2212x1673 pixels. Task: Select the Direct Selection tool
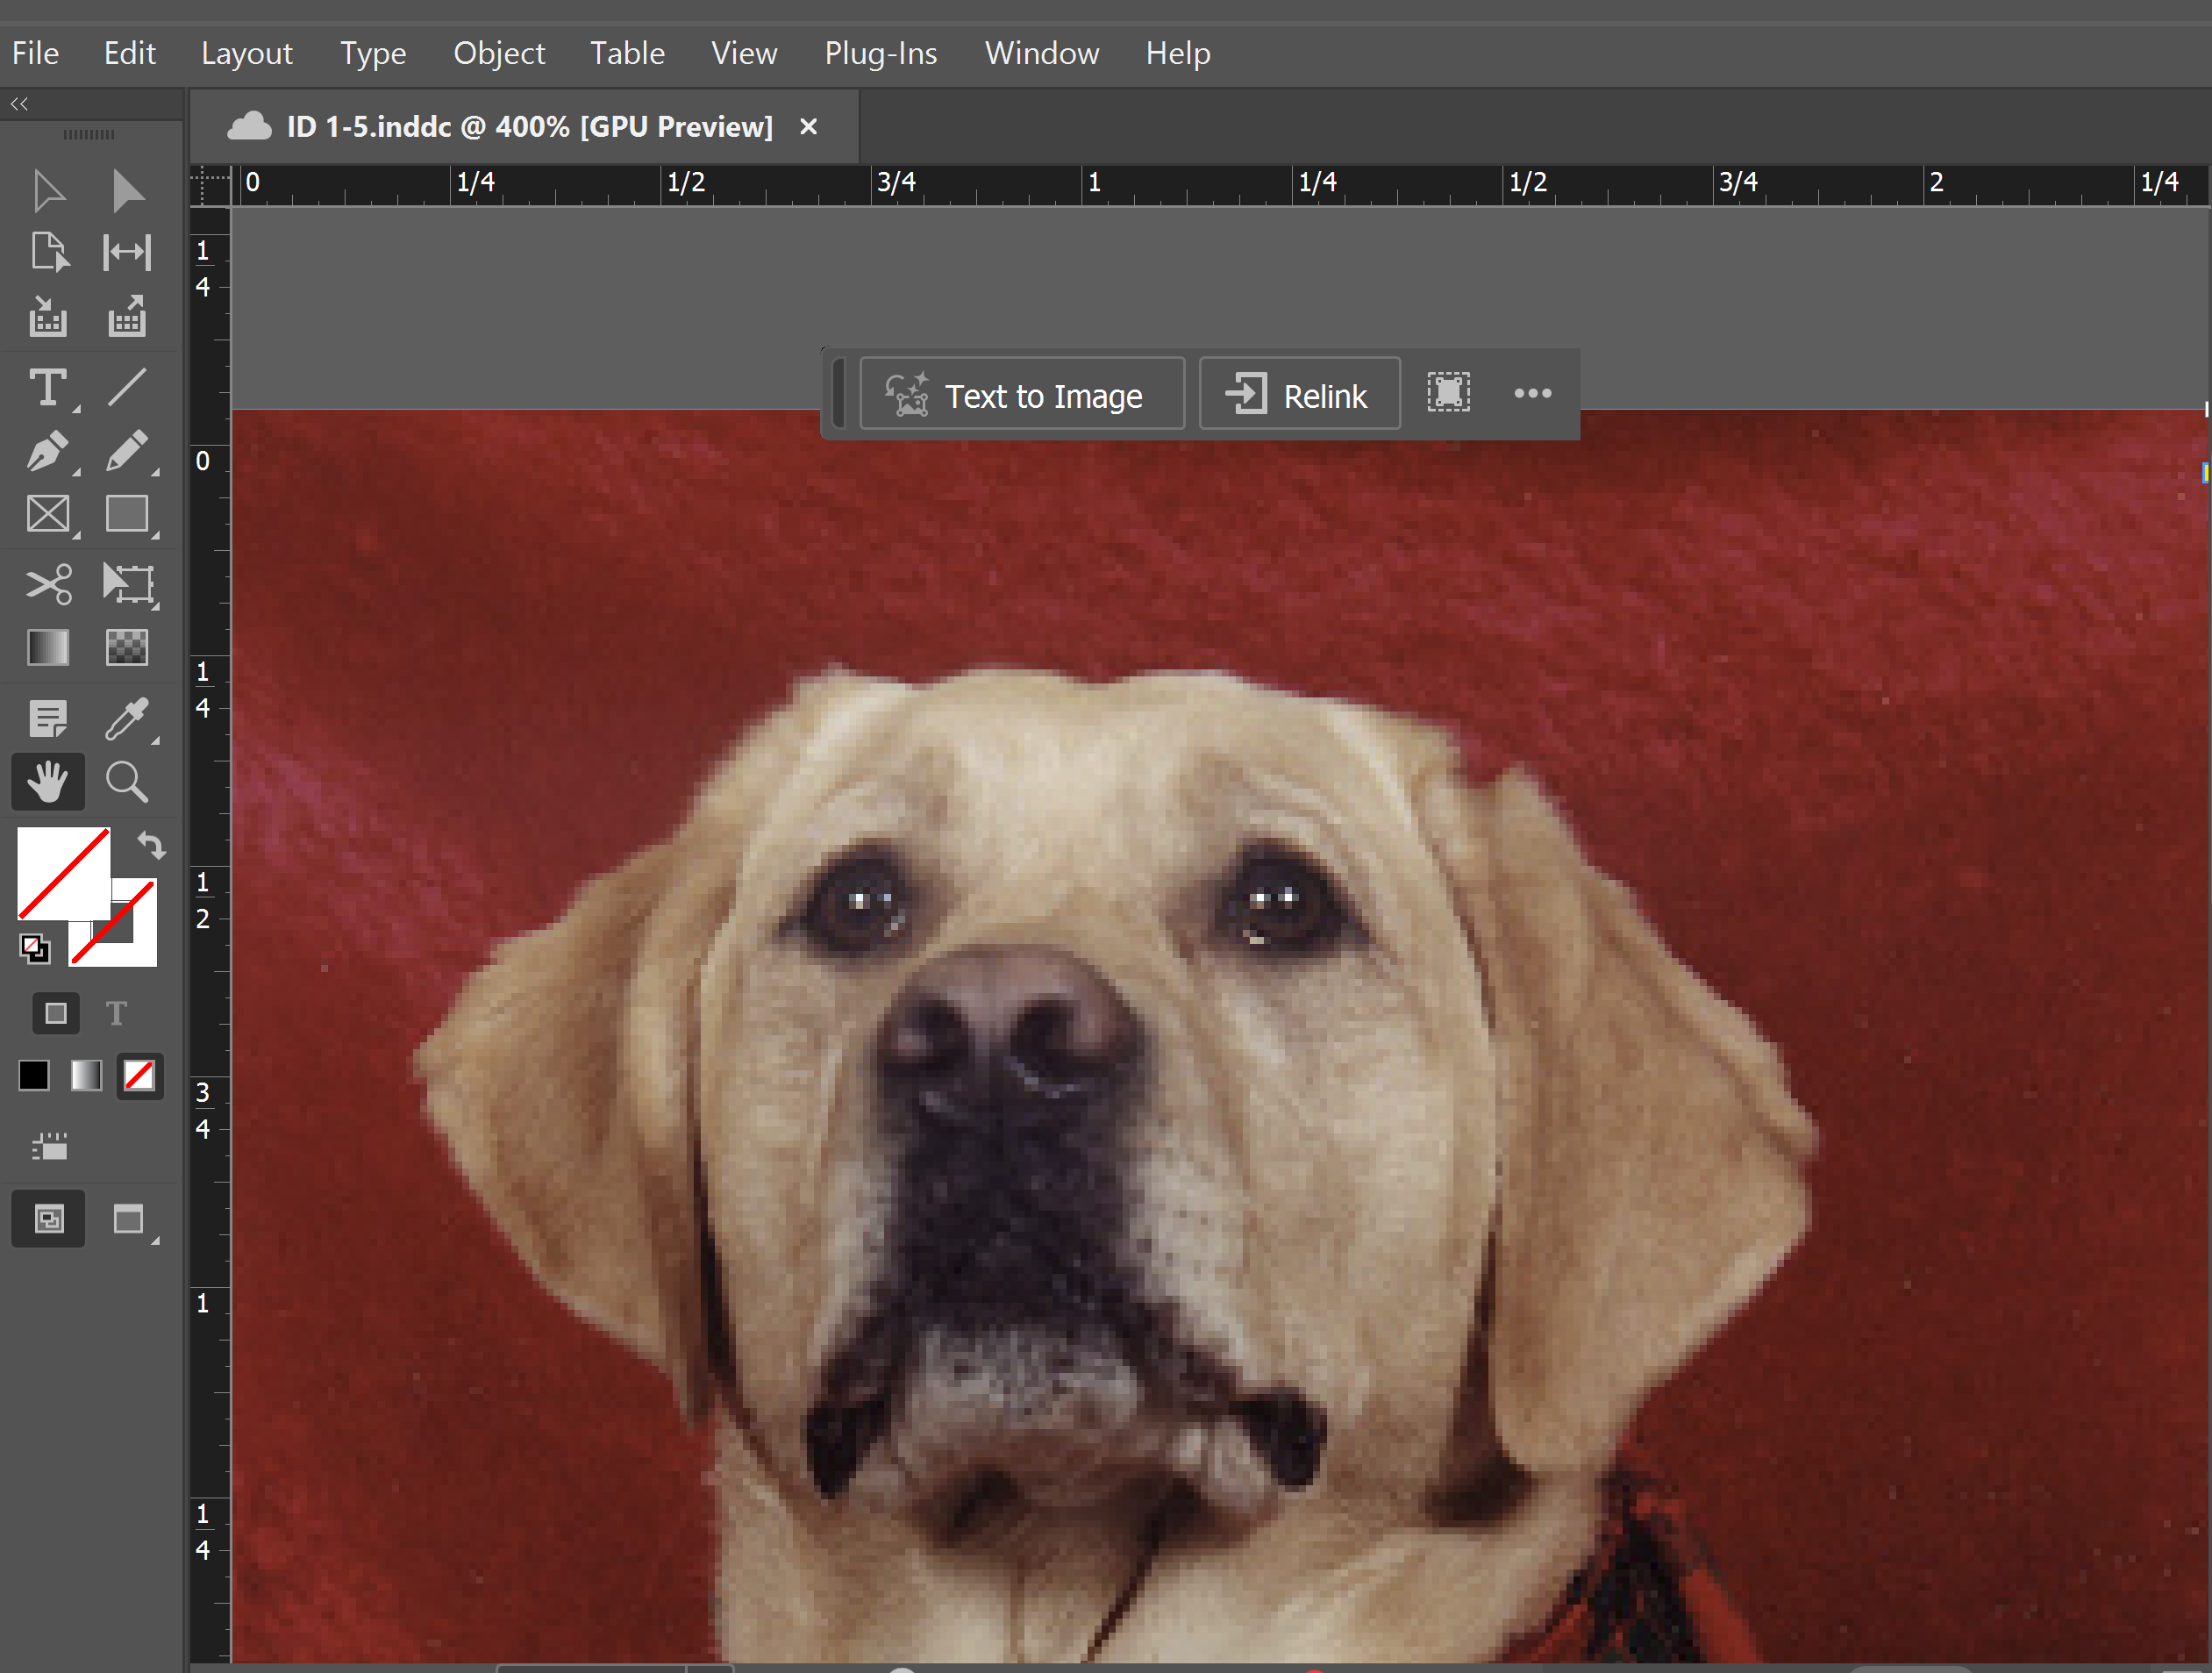coord(127,191)
